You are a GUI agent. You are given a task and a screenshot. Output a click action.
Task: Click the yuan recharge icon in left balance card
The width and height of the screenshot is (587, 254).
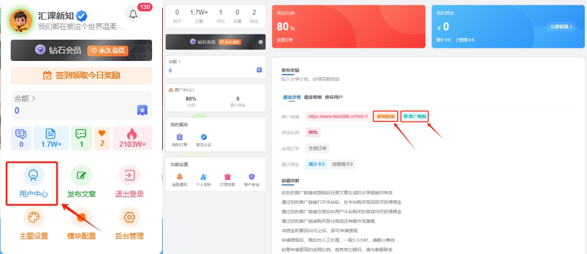pos(142,110)
